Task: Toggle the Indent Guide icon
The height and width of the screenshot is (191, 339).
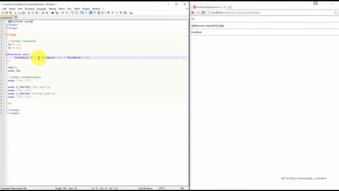Action: pyautogui.click(x=91, y=13)
